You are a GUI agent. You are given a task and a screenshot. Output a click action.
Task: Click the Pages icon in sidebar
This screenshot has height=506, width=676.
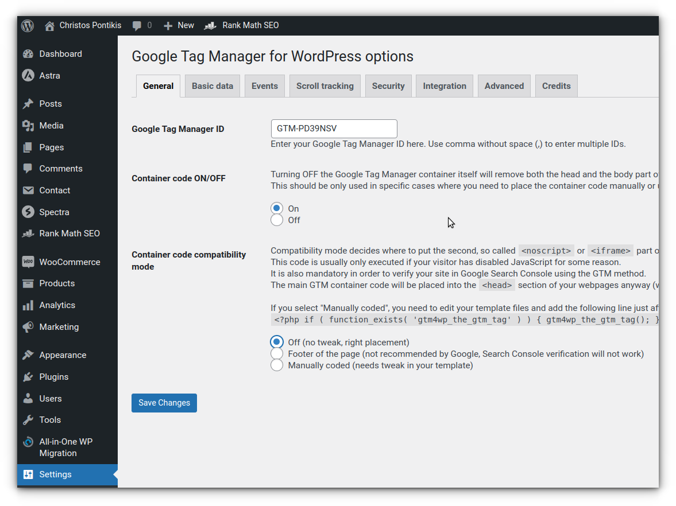28,147
